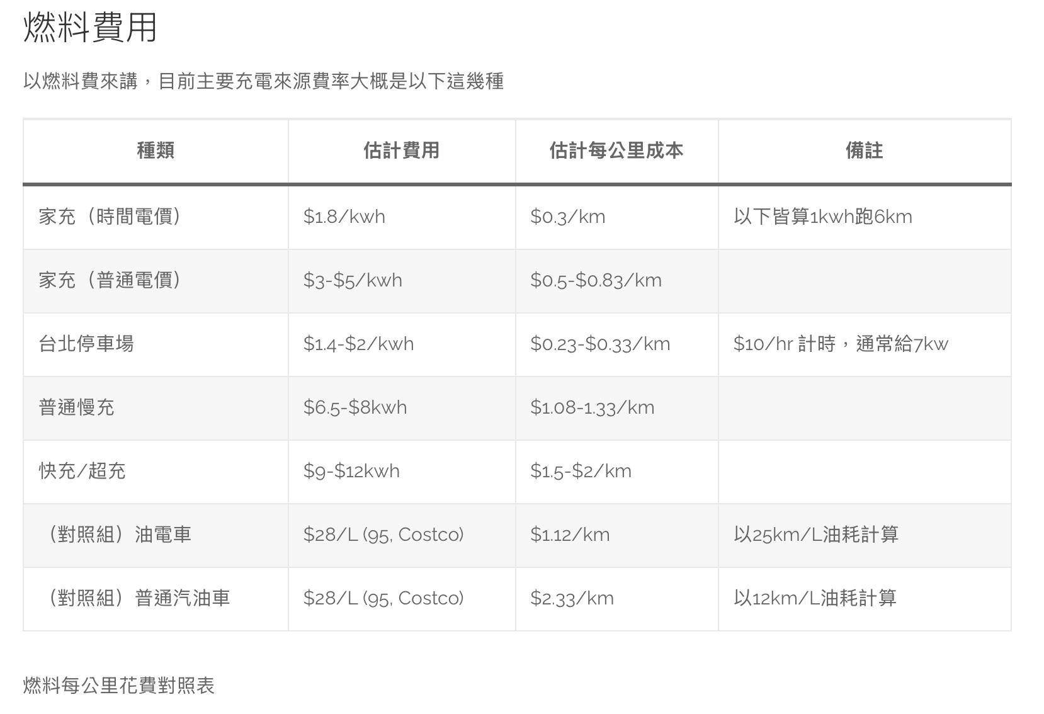
Task: Click the 以25km/L油耗計算 note cell
Action: [x=815, y=535]
